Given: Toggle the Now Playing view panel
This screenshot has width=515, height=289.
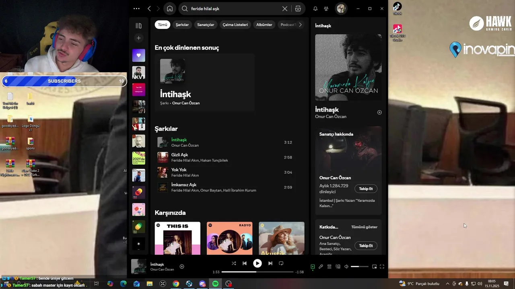Looking at the screenshot, I should (313, 267).
